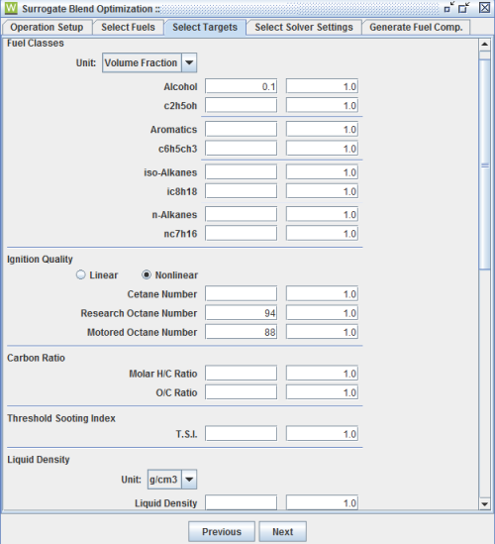This screenshot has width=495, height=544.
Task: Click the Threshold Sooting Index heading
Action: pos(61,418)
